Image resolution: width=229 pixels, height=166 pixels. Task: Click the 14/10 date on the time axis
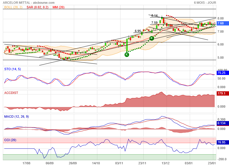click(x=96, y=163)
